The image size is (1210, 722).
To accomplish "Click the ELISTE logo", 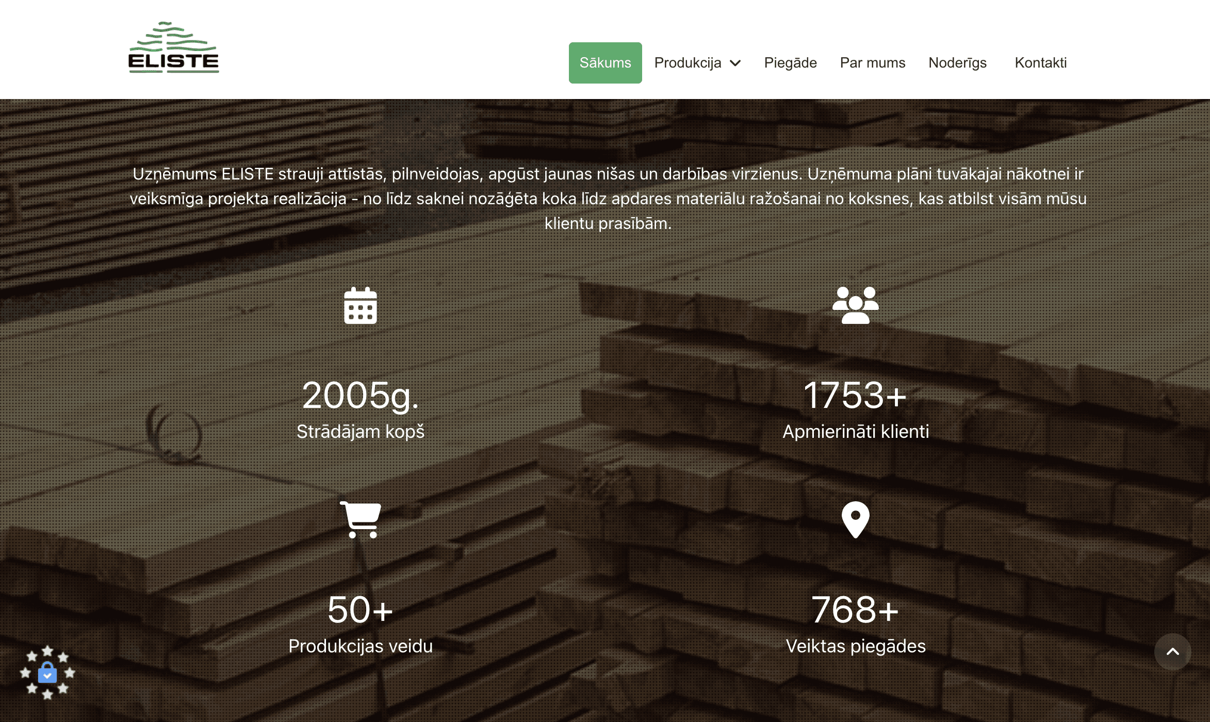I will (x=173, y=47).
